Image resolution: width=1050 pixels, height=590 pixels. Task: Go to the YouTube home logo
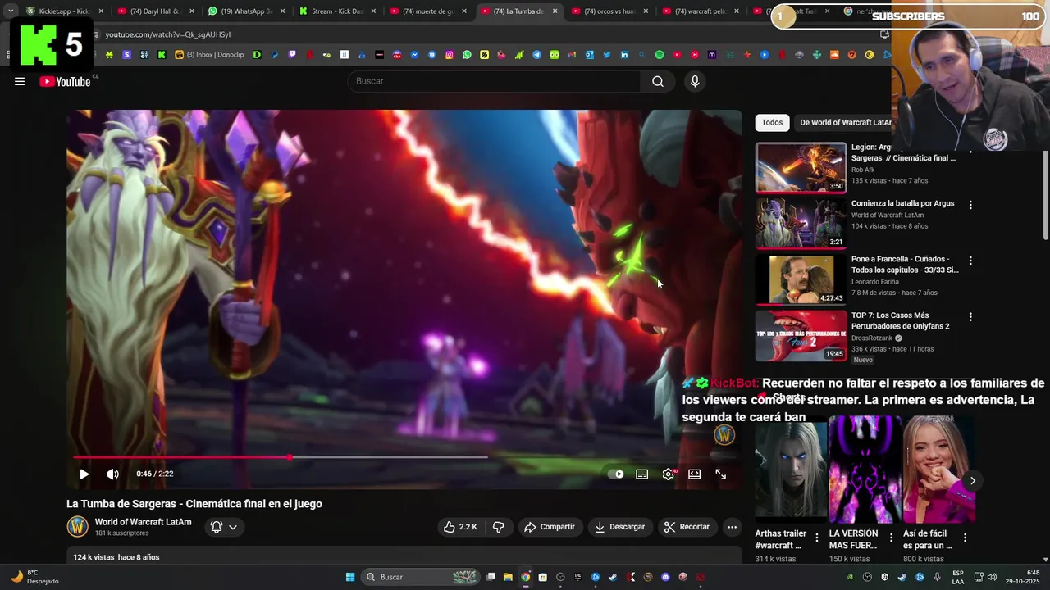[x=65, y=81]
